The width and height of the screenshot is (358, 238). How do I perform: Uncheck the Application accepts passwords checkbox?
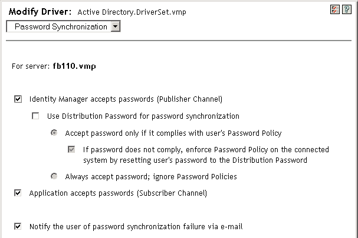point(18,193)
